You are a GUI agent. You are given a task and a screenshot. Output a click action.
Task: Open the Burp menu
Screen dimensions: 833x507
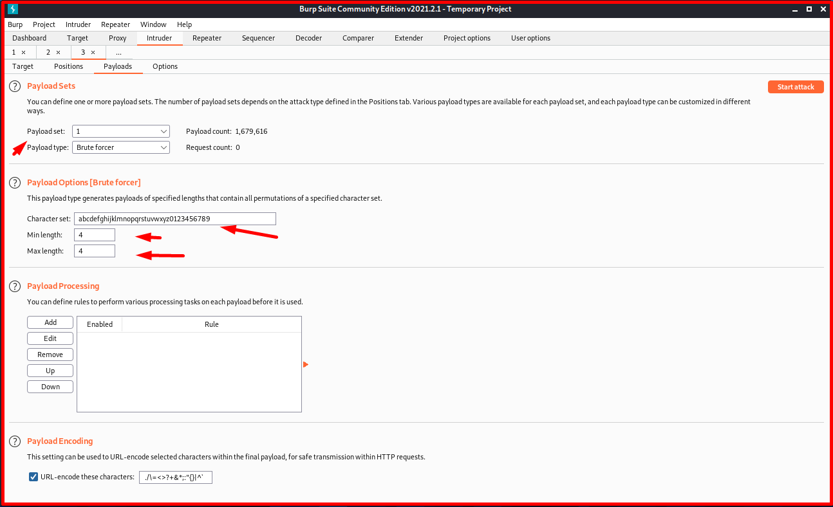(15, 24)
